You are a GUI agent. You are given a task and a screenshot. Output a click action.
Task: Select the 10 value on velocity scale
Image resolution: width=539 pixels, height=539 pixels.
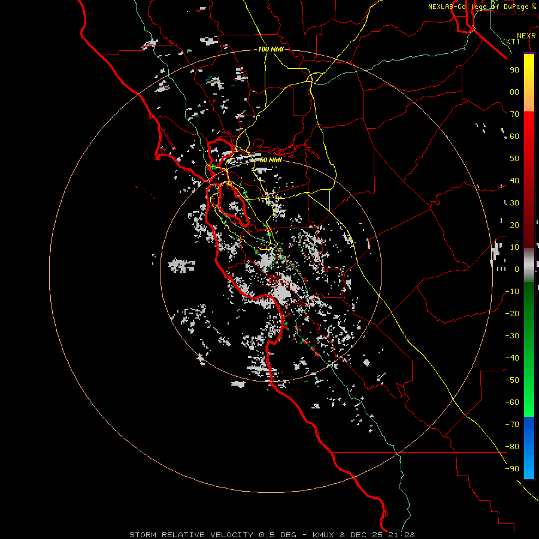pos(514,247)
